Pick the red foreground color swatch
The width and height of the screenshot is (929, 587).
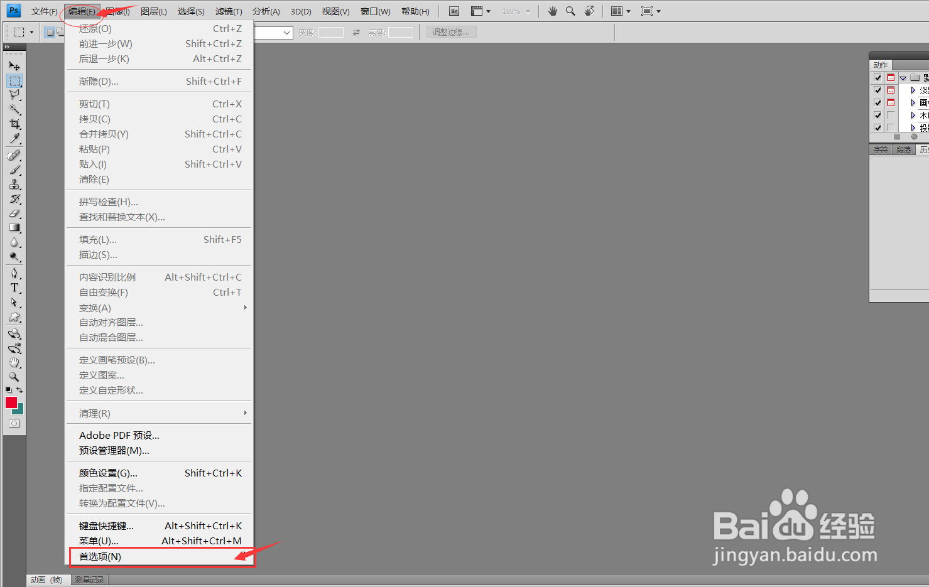(x=11, y=402)
